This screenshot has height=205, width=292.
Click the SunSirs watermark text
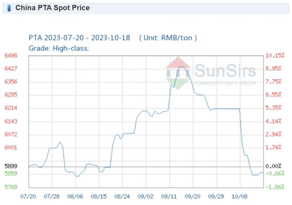(225, 71)
